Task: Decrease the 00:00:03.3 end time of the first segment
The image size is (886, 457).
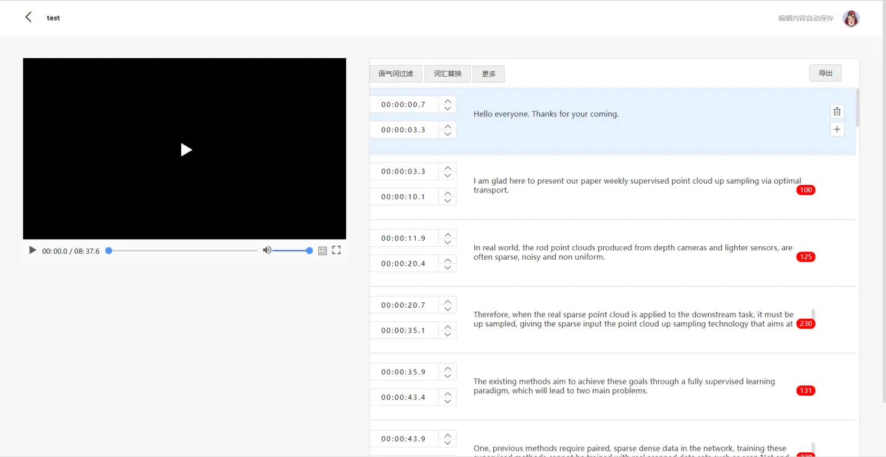Action: pos(448,134)
